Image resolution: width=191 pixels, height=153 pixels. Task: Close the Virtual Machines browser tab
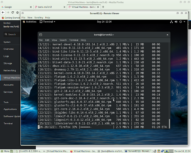(x=98, y=7)
